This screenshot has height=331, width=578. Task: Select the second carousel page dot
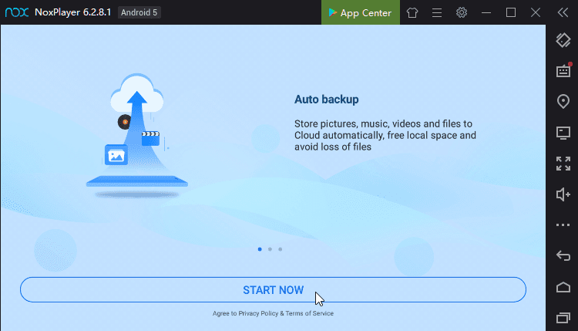pyautogui.click(x=270, y=249)
